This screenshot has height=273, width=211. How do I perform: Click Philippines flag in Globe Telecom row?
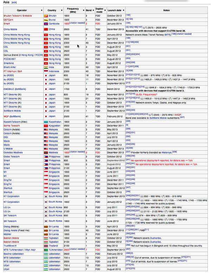(46, 157)
